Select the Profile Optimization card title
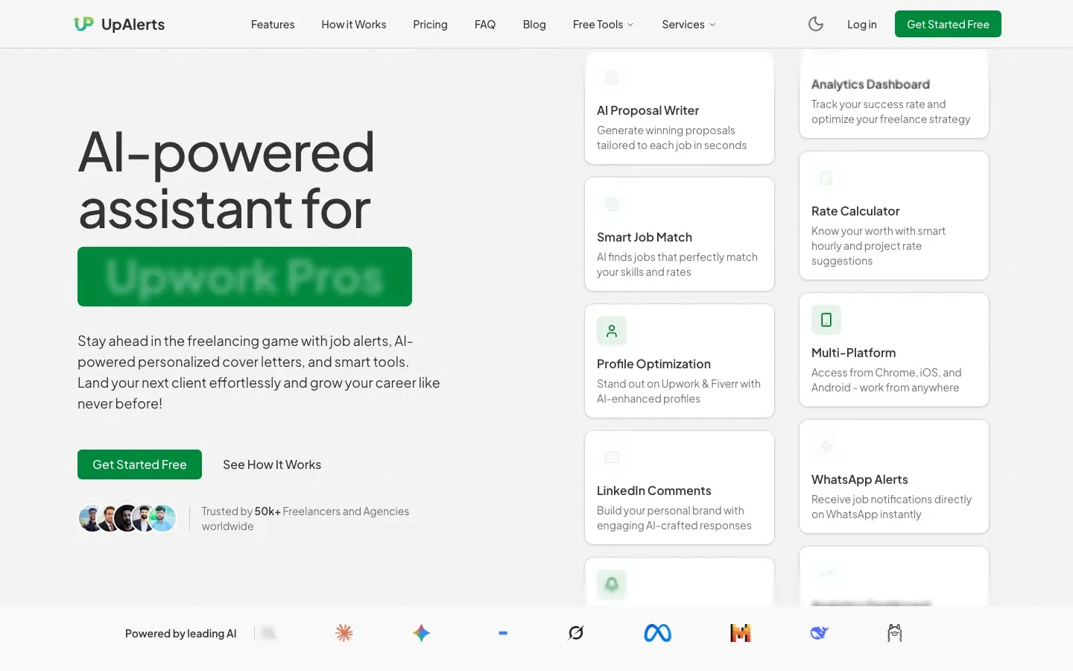Screen dimensions: 1073x671 (653, 364)
